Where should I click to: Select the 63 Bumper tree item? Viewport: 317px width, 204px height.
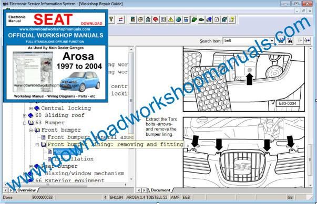[50, 123]
